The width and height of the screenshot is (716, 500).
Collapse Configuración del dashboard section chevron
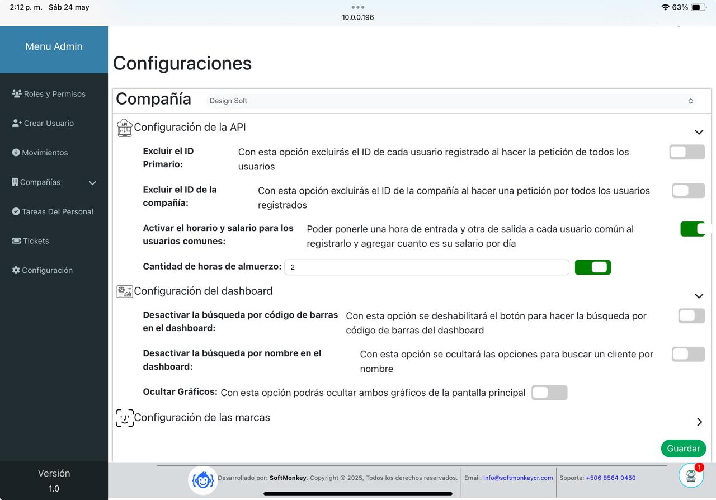tap(699, 296)
